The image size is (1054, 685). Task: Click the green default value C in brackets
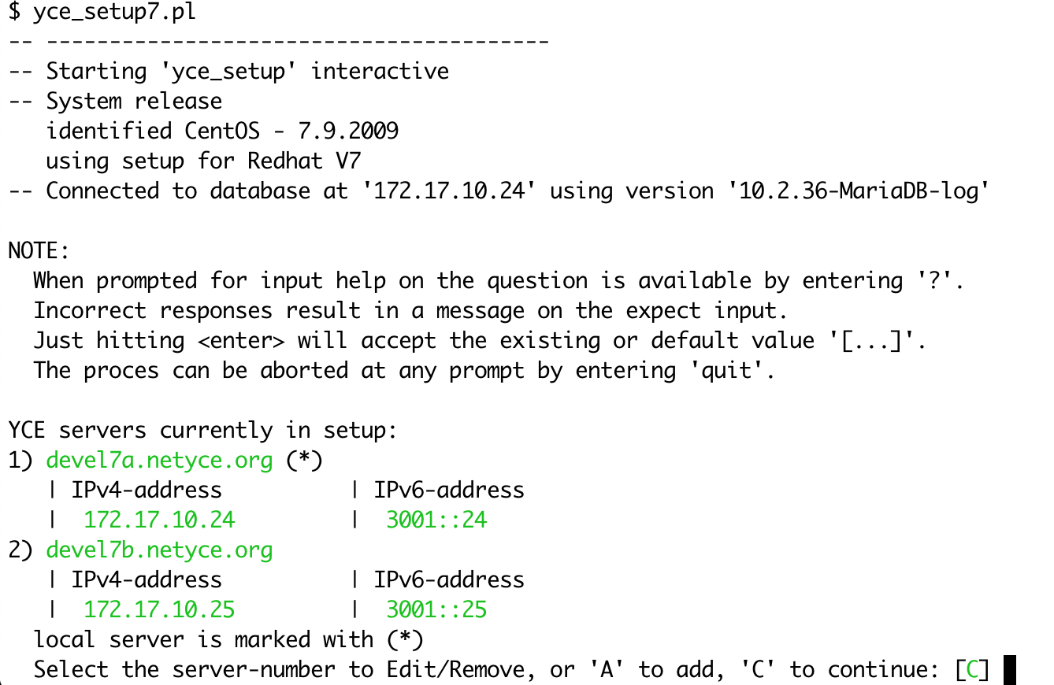click(973, 670)
